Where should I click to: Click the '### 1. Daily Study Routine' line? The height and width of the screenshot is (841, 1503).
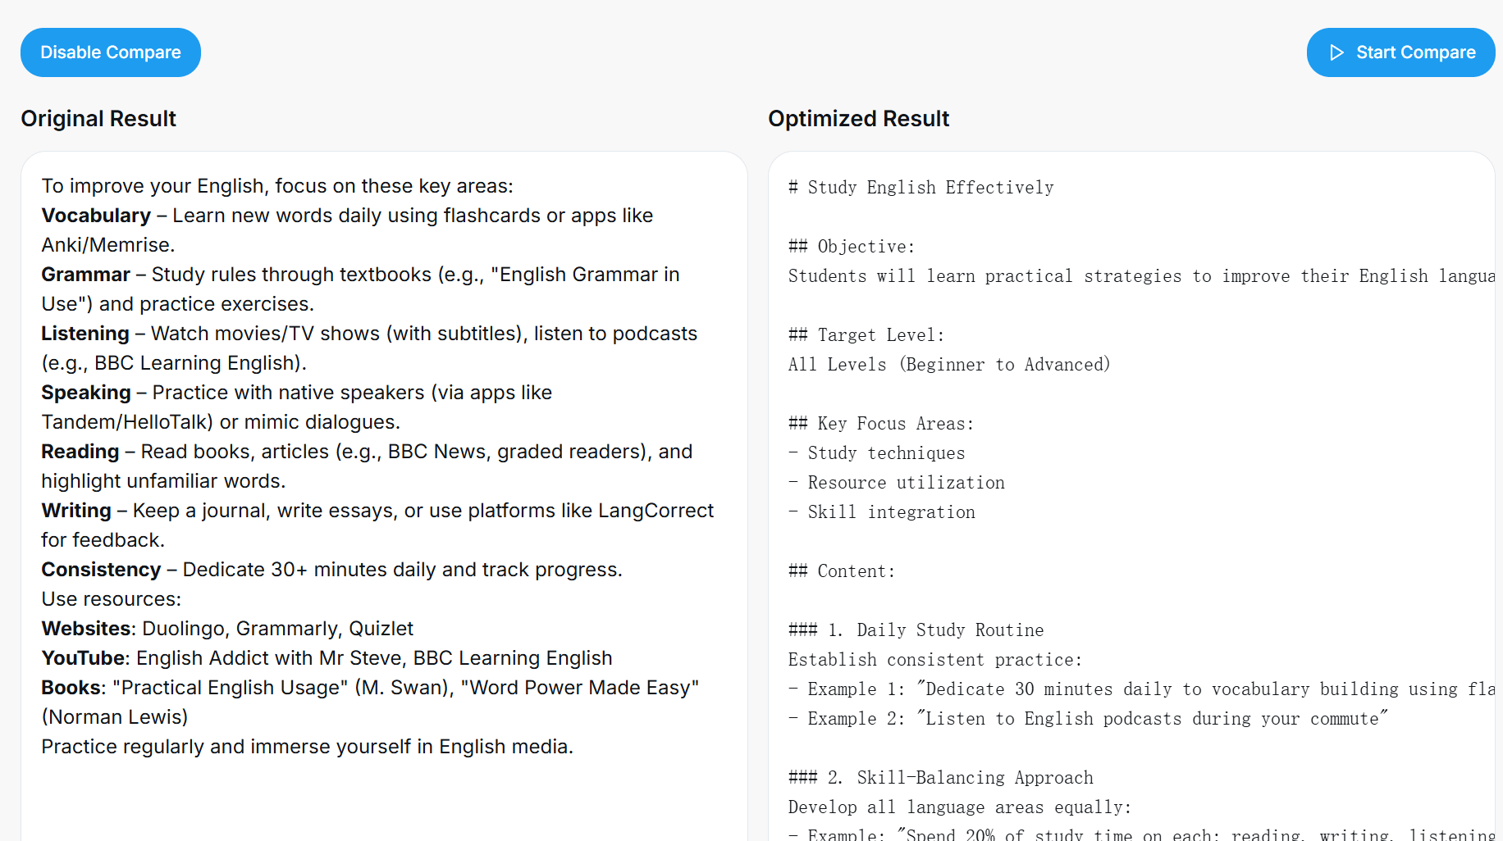[916, 630]
